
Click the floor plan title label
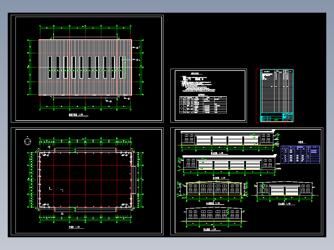pos(74,227)
